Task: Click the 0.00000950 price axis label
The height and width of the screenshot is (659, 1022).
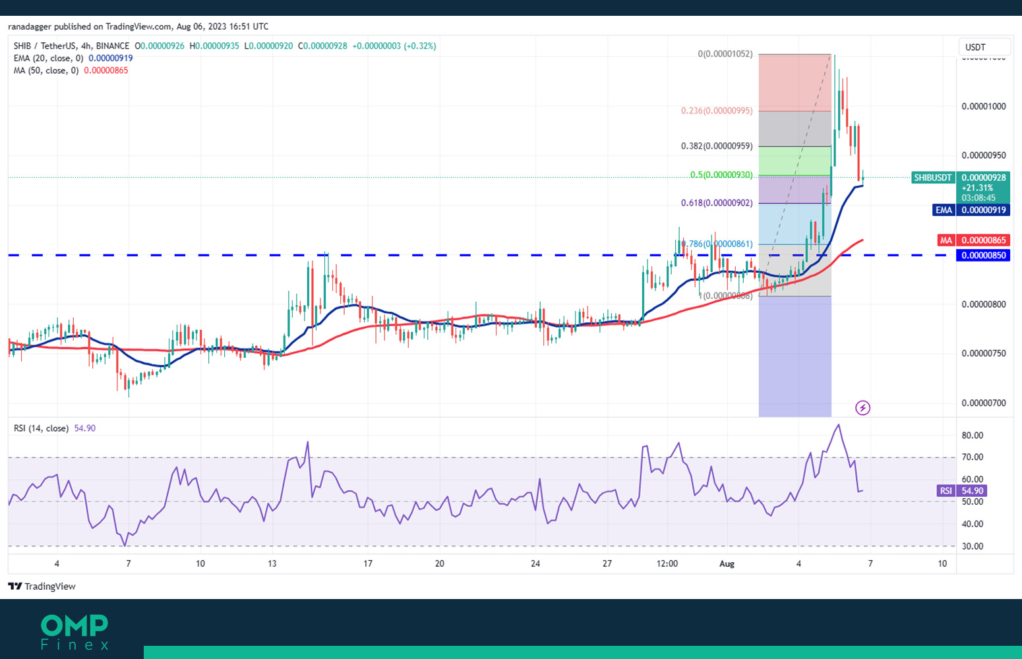Action: pyautogui.click(x=984, y=156)
